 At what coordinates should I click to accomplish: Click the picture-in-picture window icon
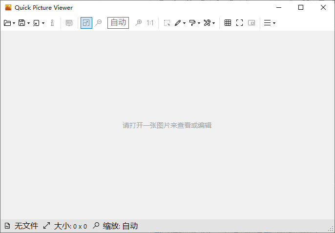(251, 23)
